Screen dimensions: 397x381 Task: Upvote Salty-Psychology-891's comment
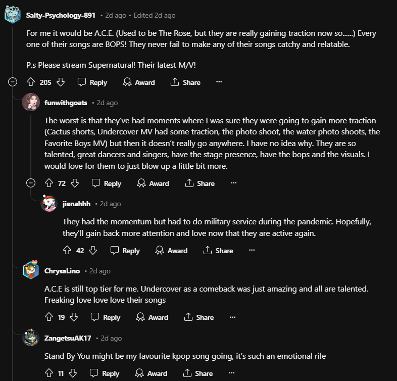[x=30, y=82]
